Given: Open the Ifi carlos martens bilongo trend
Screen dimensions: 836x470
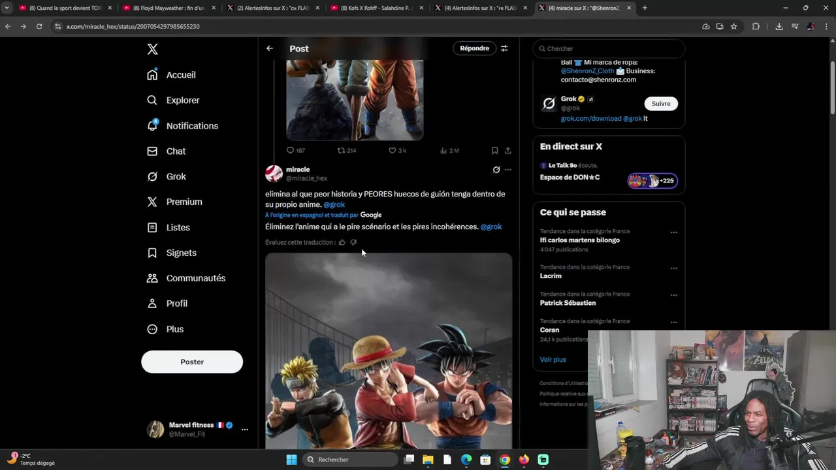Looking at the screenshot, I should [x=580, y=240].
